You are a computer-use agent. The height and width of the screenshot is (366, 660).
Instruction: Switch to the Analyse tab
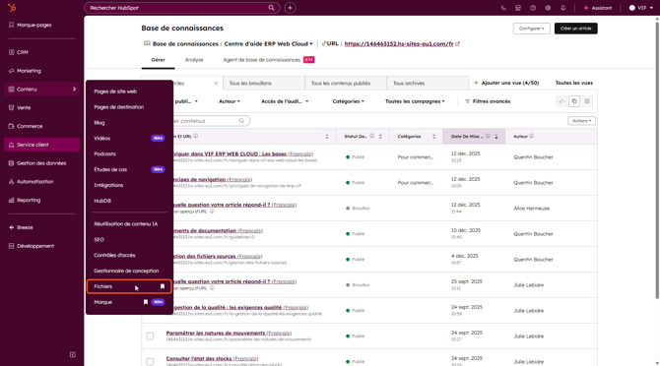pyautogui.click(x=194, y=60)
